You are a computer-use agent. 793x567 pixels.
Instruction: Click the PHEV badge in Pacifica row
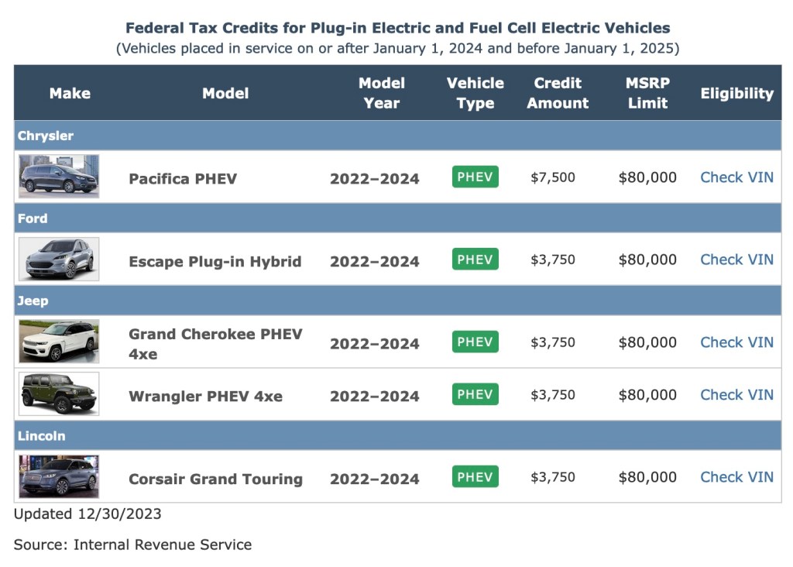(x=475, y=177)
